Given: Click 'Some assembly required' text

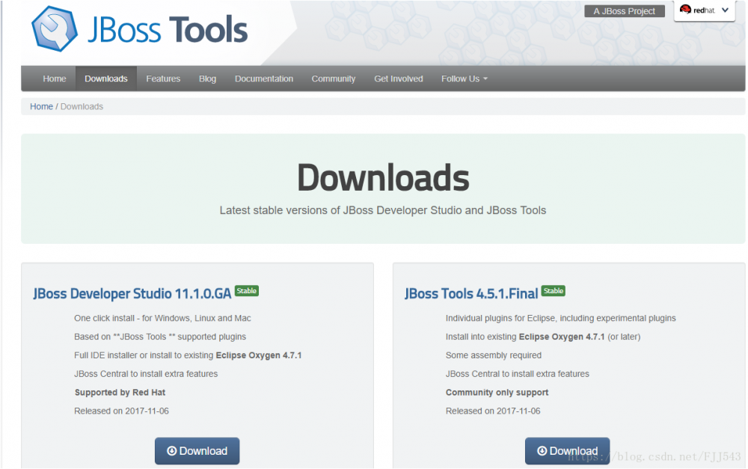Looking at the screenshot, I should pos(493,355).
